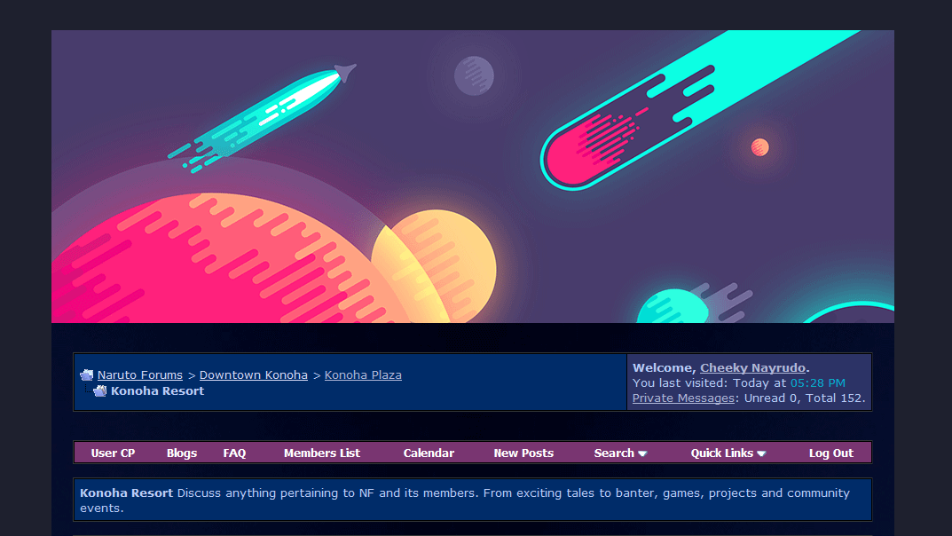
Task: Click the folder icon beside Naruto Forums
Action: click(87, 375)
